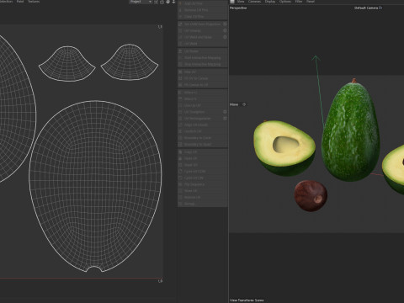Open the Filter menu
The image size is (404, 303).
pos(299,2)
